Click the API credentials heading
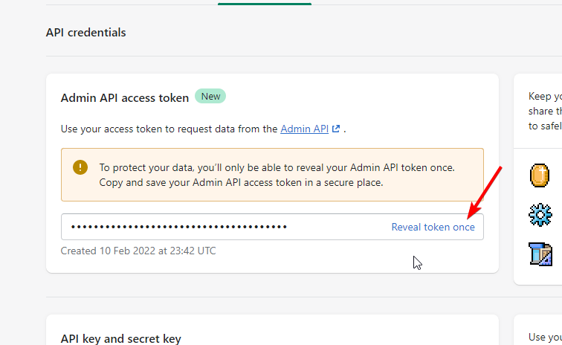 point(86,33)
